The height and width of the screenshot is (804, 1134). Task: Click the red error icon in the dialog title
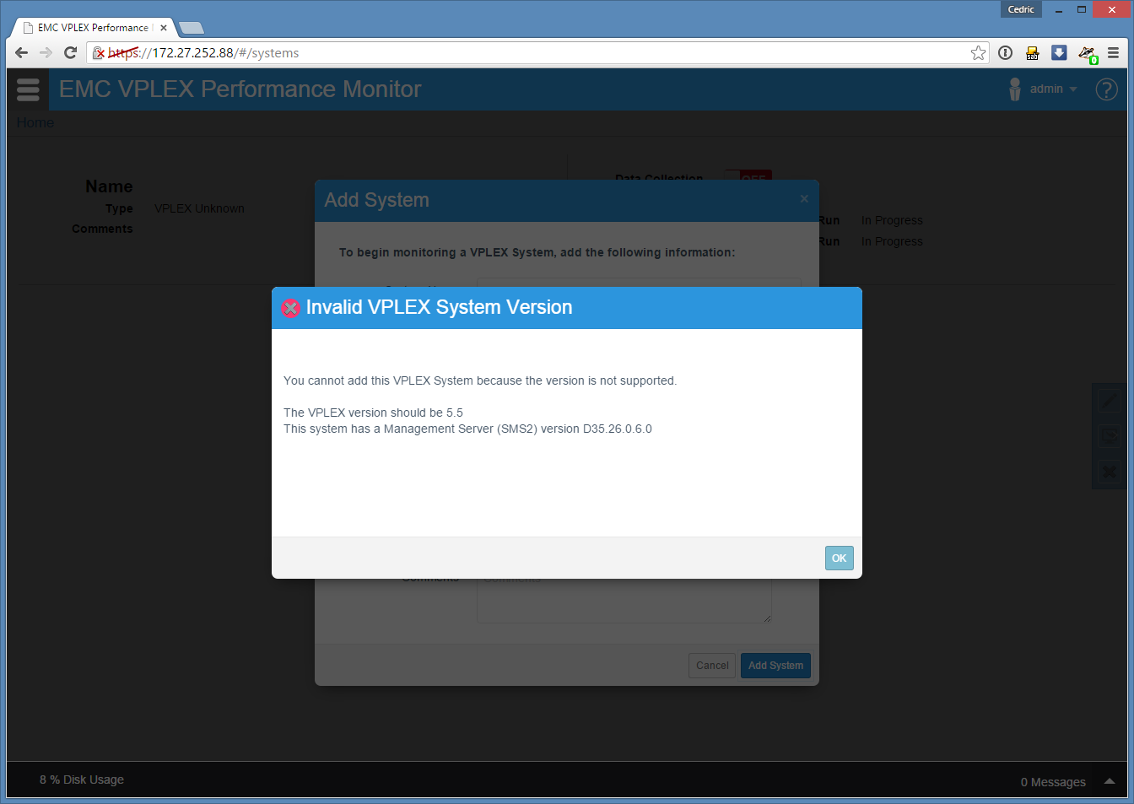290,308
